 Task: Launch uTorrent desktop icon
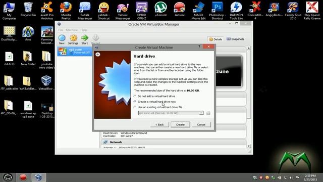[160, 9]
